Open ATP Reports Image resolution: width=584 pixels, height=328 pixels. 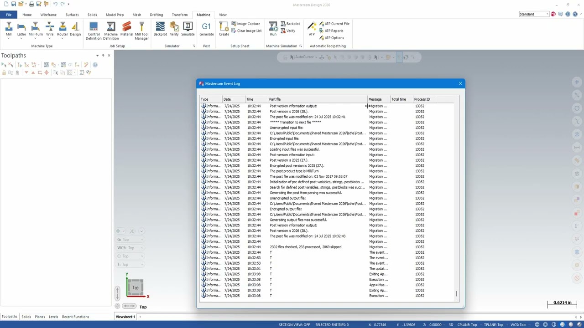(x=331, y=31)
